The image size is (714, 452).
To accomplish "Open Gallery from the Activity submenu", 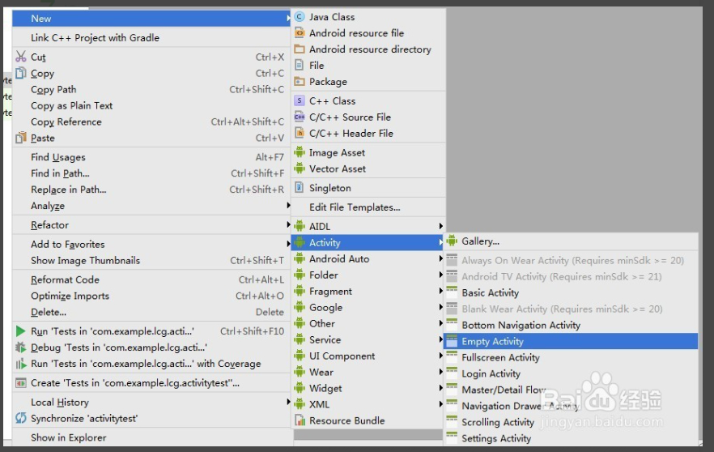I will pyautogui.click(x=480, y=241).
